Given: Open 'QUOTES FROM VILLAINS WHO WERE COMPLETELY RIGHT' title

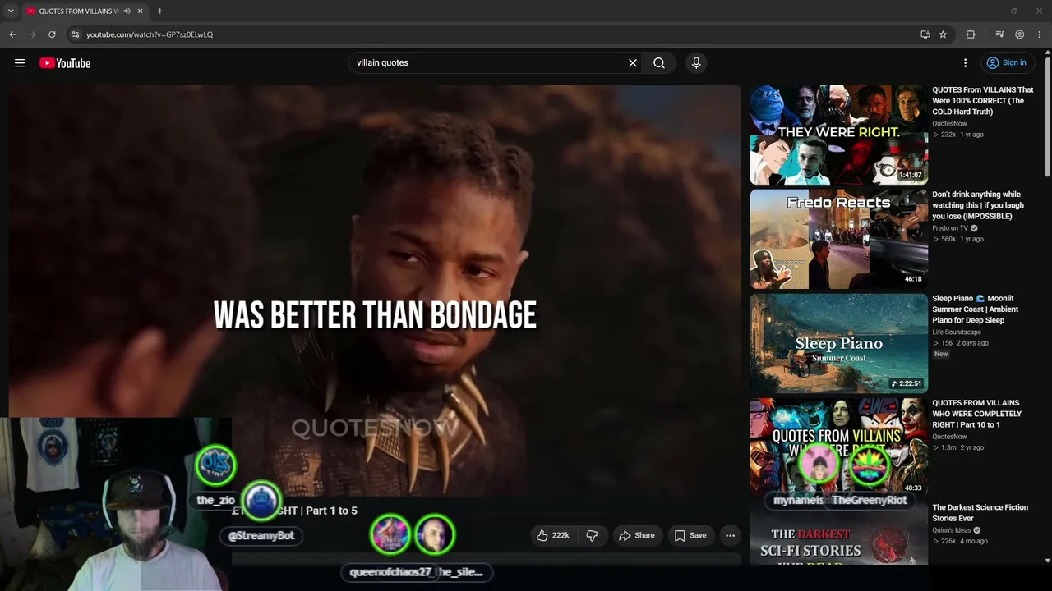Looking at the screenshot, I should click(x=977, y=414).
